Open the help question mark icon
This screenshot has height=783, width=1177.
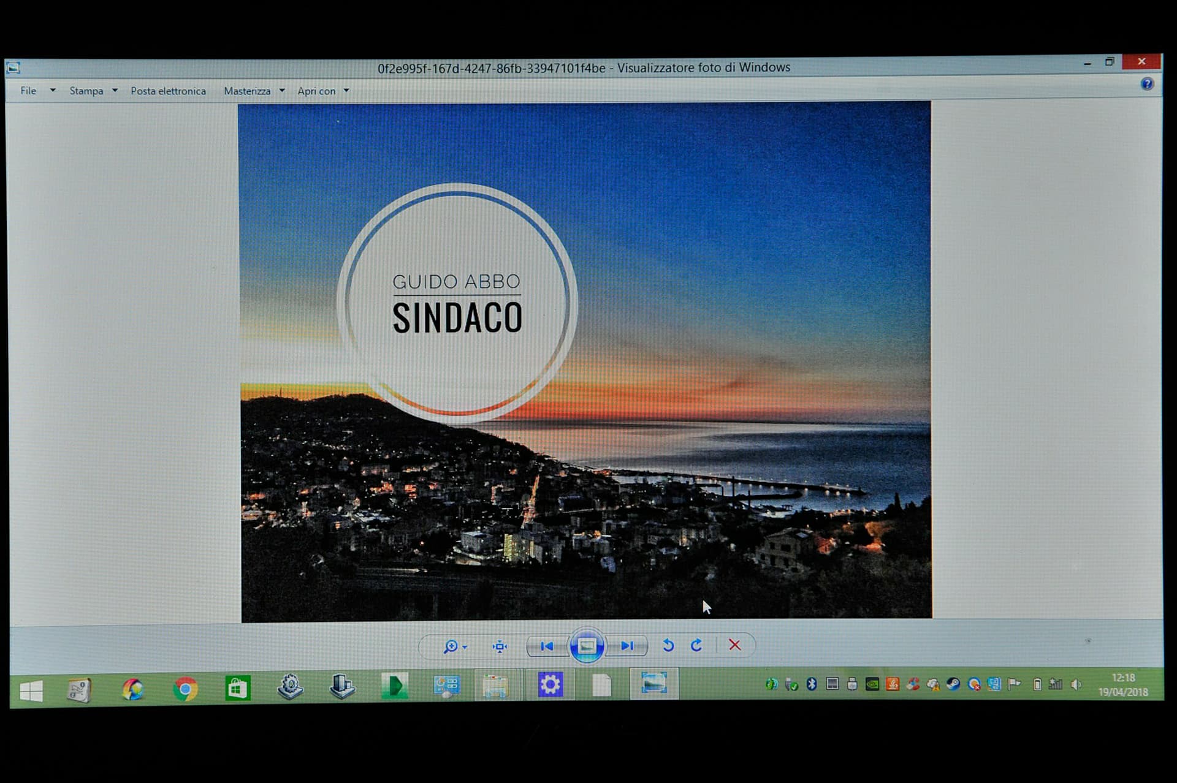coord(1147,84)
